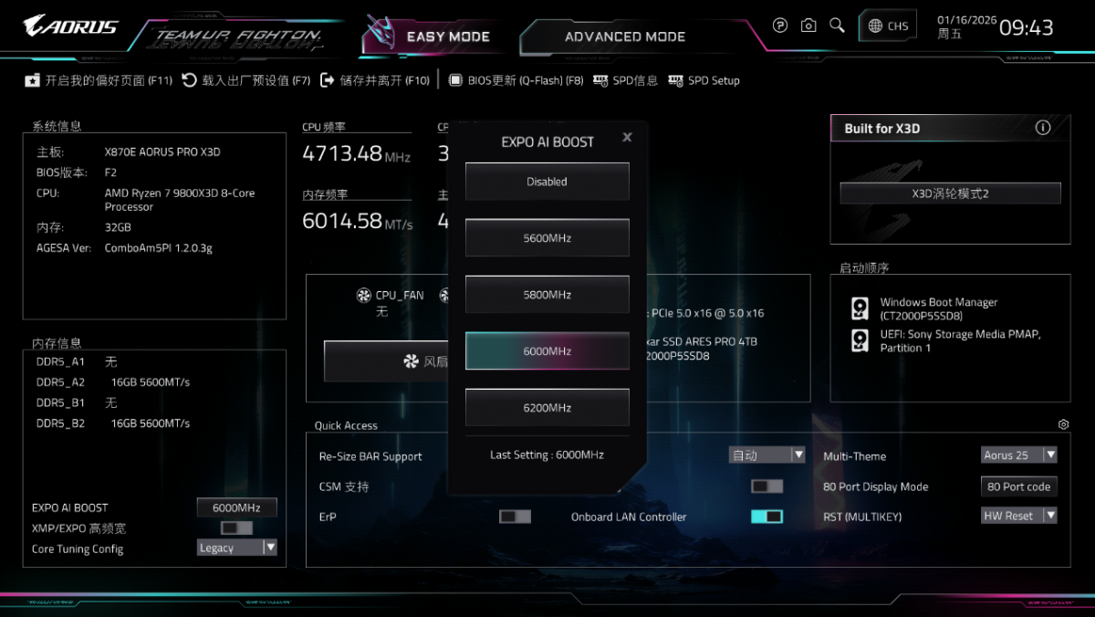The image size is (1095, 617).
Task: Select 6200MHz in EXPO AI BOOST
Action: click(x=547, y=408)
